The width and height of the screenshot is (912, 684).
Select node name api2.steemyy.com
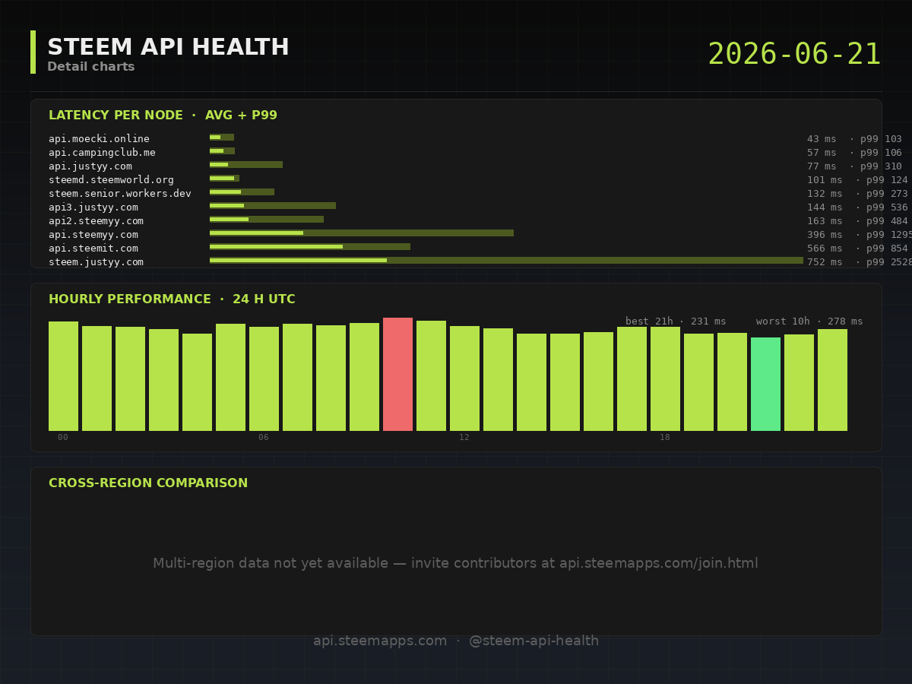96,221
